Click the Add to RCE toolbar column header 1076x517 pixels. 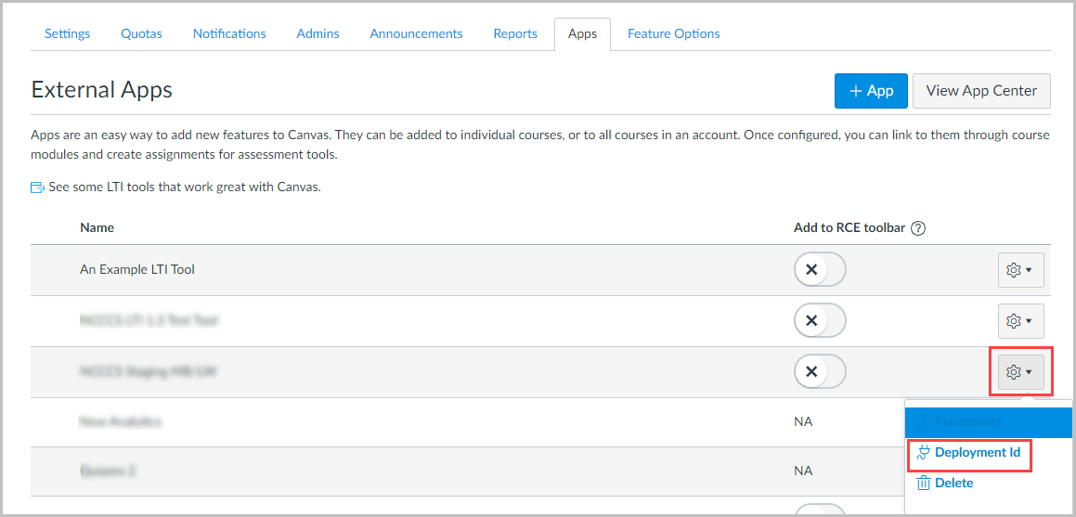(849, 227)
